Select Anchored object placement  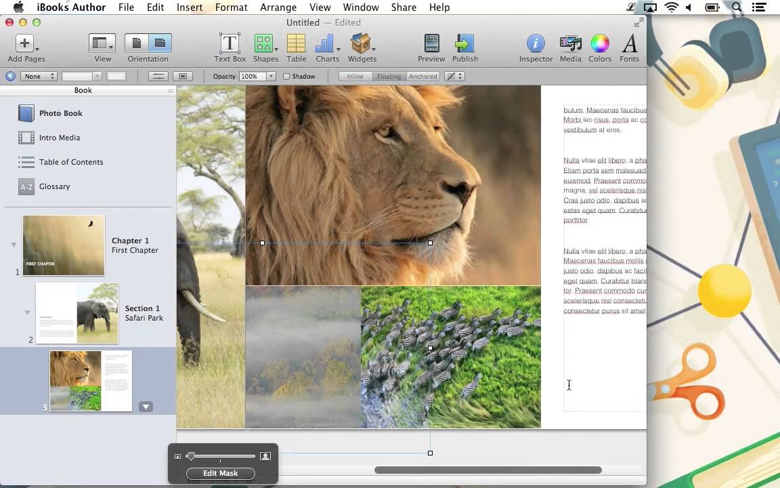point(422,76)
